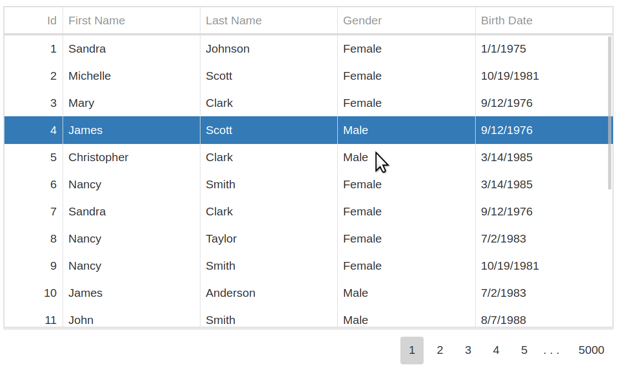
Task: Select the row for Michelle Scott
Action: [x=222, y=76]
